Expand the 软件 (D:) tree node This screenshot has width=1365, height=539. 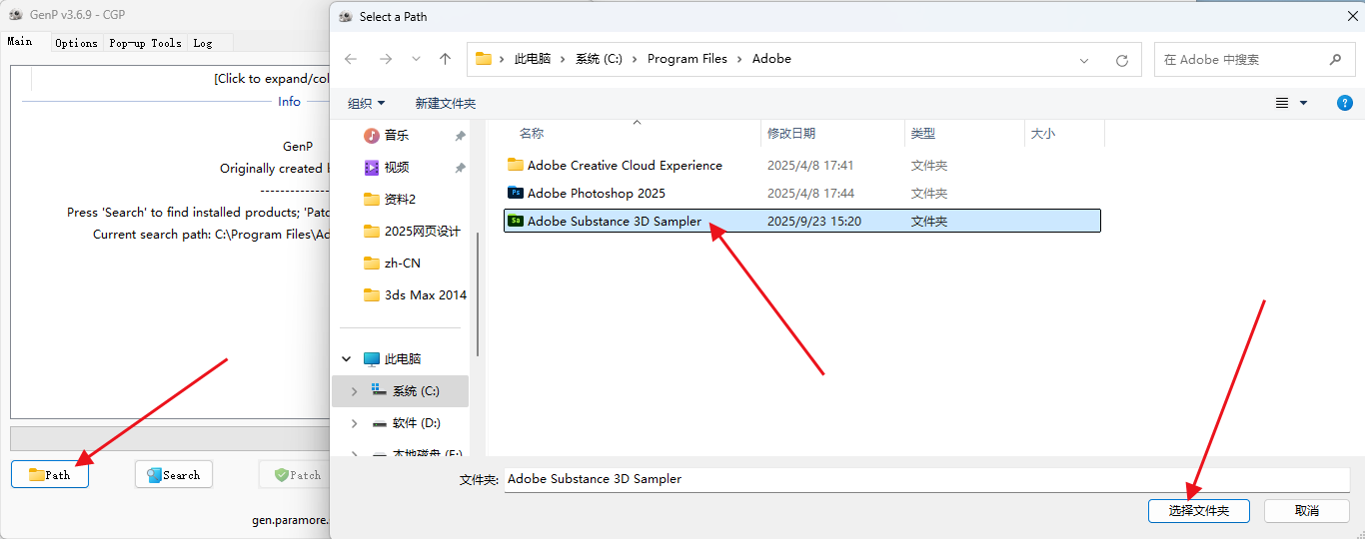click(x=354, y=423)
